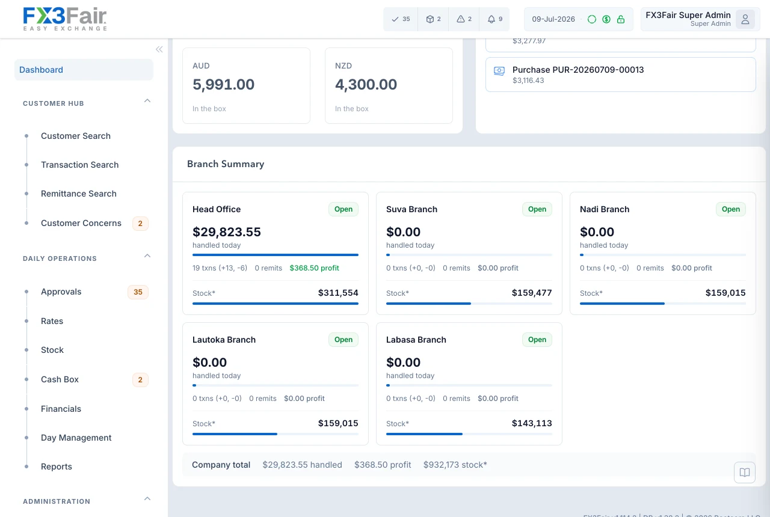Open the book help icon

pyautogui.click(x=745, y=473)
